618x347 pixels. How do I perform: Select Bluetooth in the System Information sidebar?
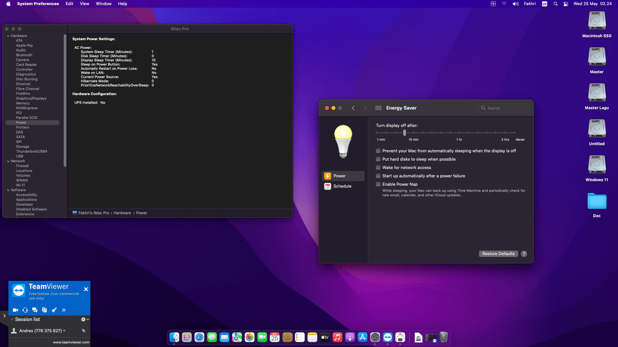tap(24, 55)
